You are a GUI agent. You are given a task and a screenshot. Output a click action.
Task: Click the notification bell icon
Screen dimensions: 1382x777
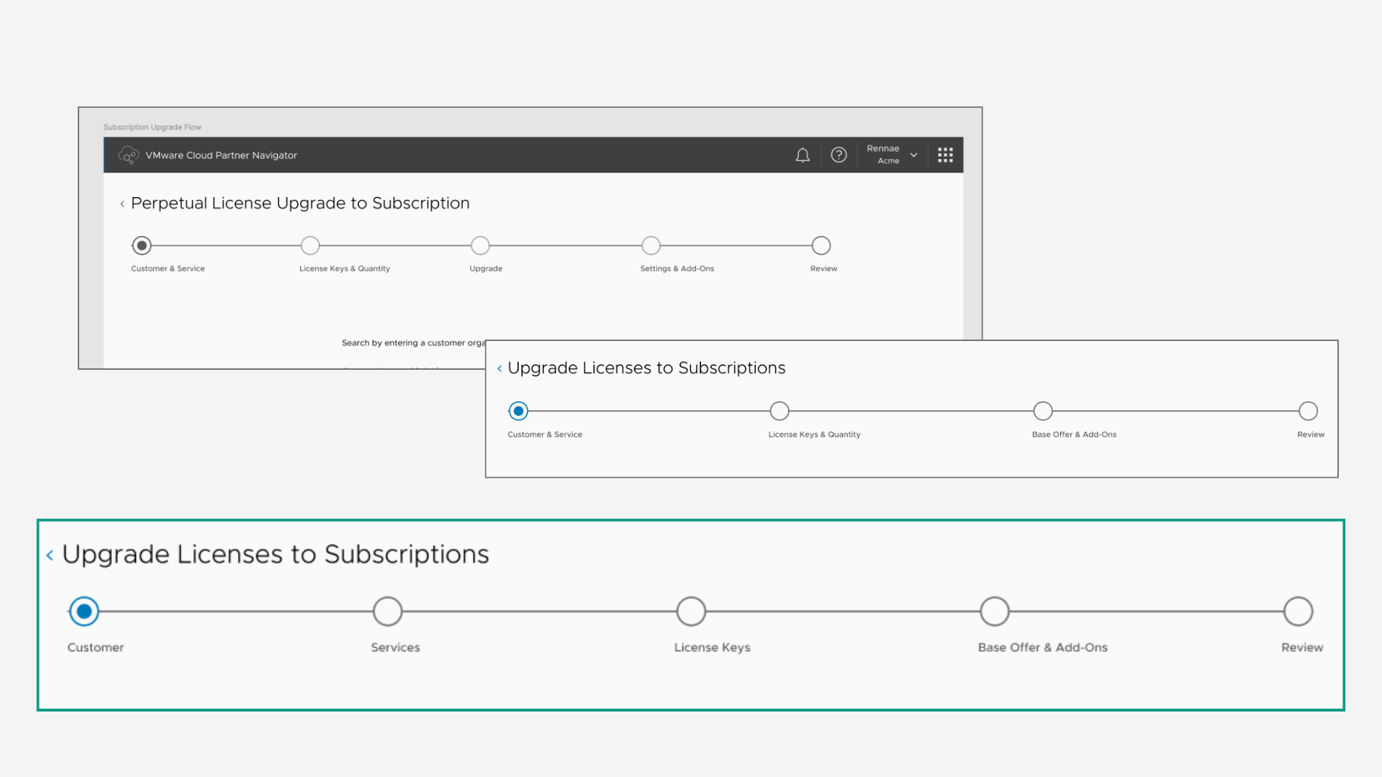803,155
